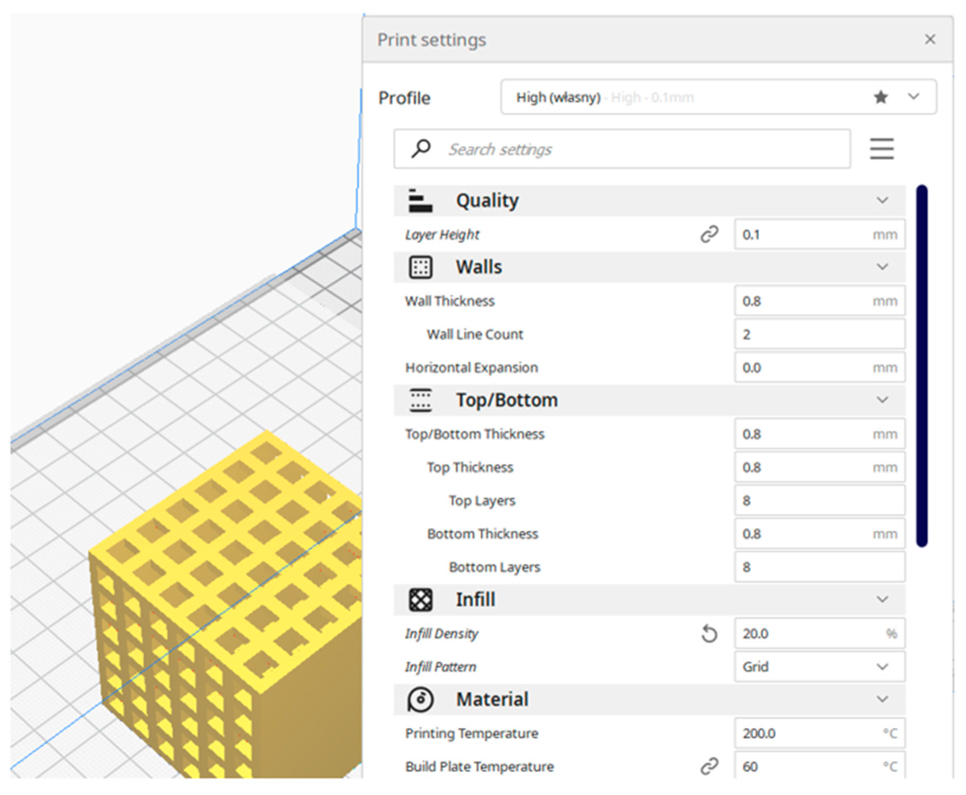This screenshot has width=966, height=795.
Task: Click the Material spool icon
Action: coord(420,700)
